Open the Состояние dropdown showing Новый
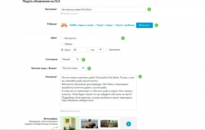The height and width of the screenshot is (130, 205). point(70,59)
